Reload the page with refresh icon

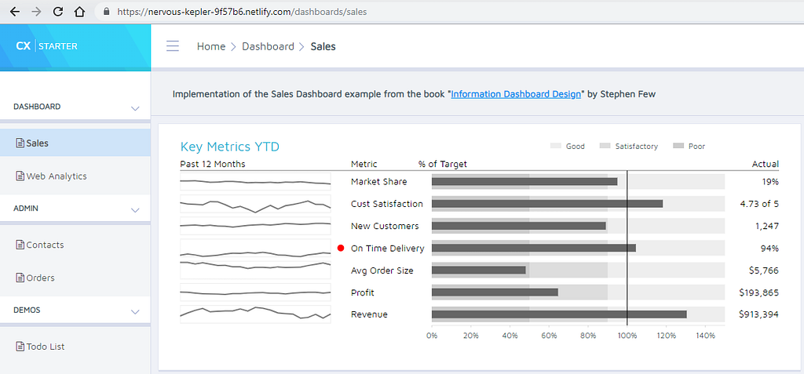[58, 11]
